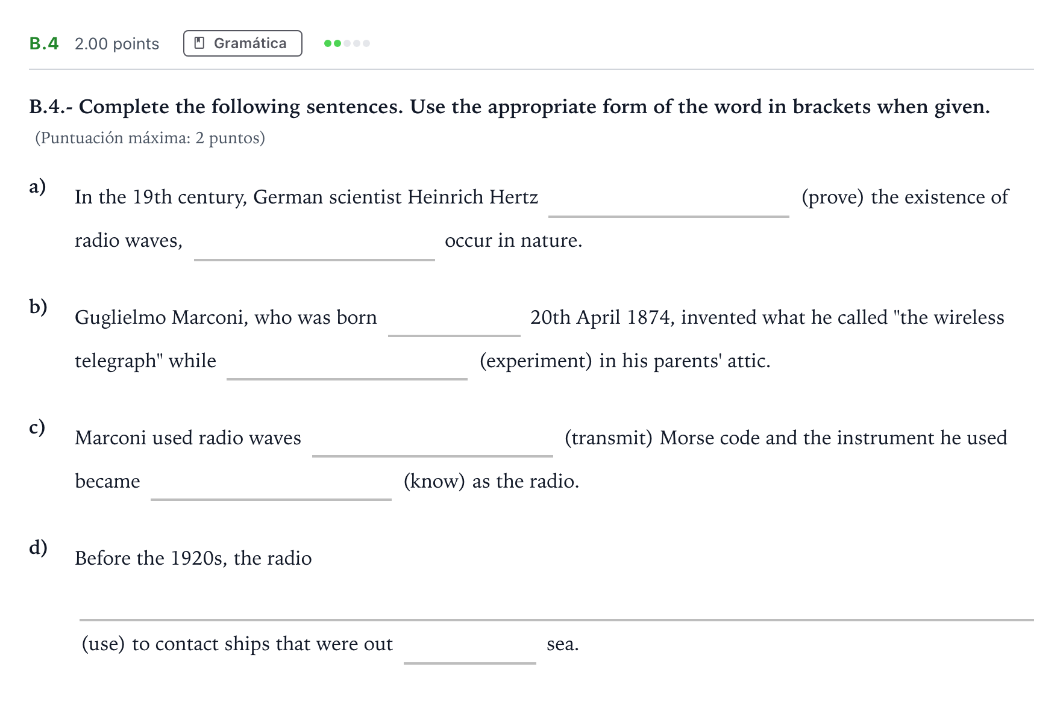Focus blank before the word 'sea'
This screenshot has height=708, width=1063.
470,645
